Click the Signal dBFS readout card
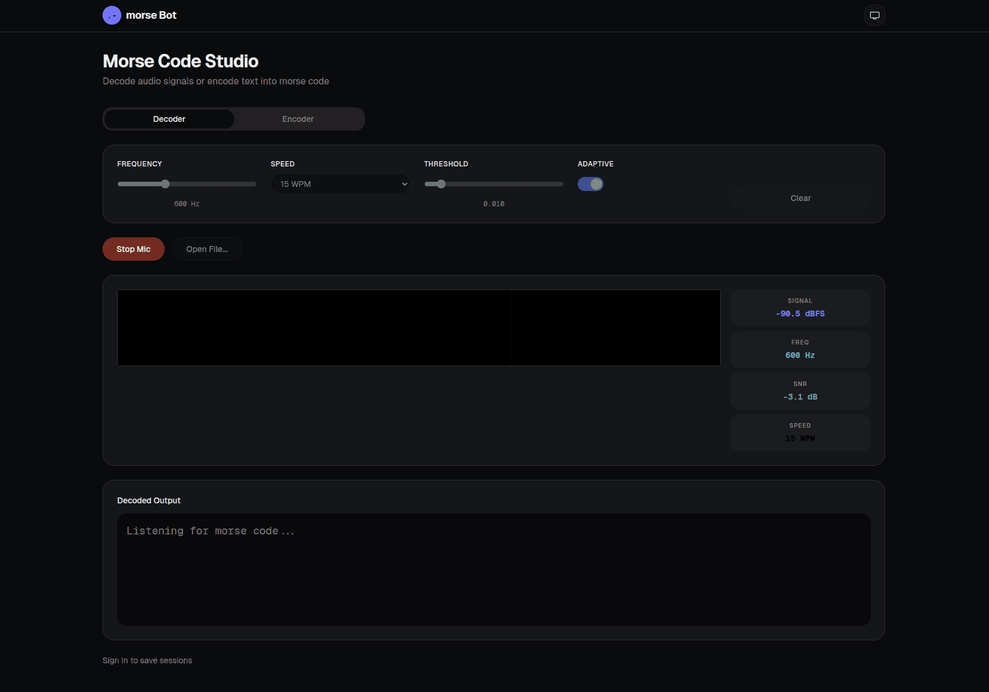 pos(800,308)
